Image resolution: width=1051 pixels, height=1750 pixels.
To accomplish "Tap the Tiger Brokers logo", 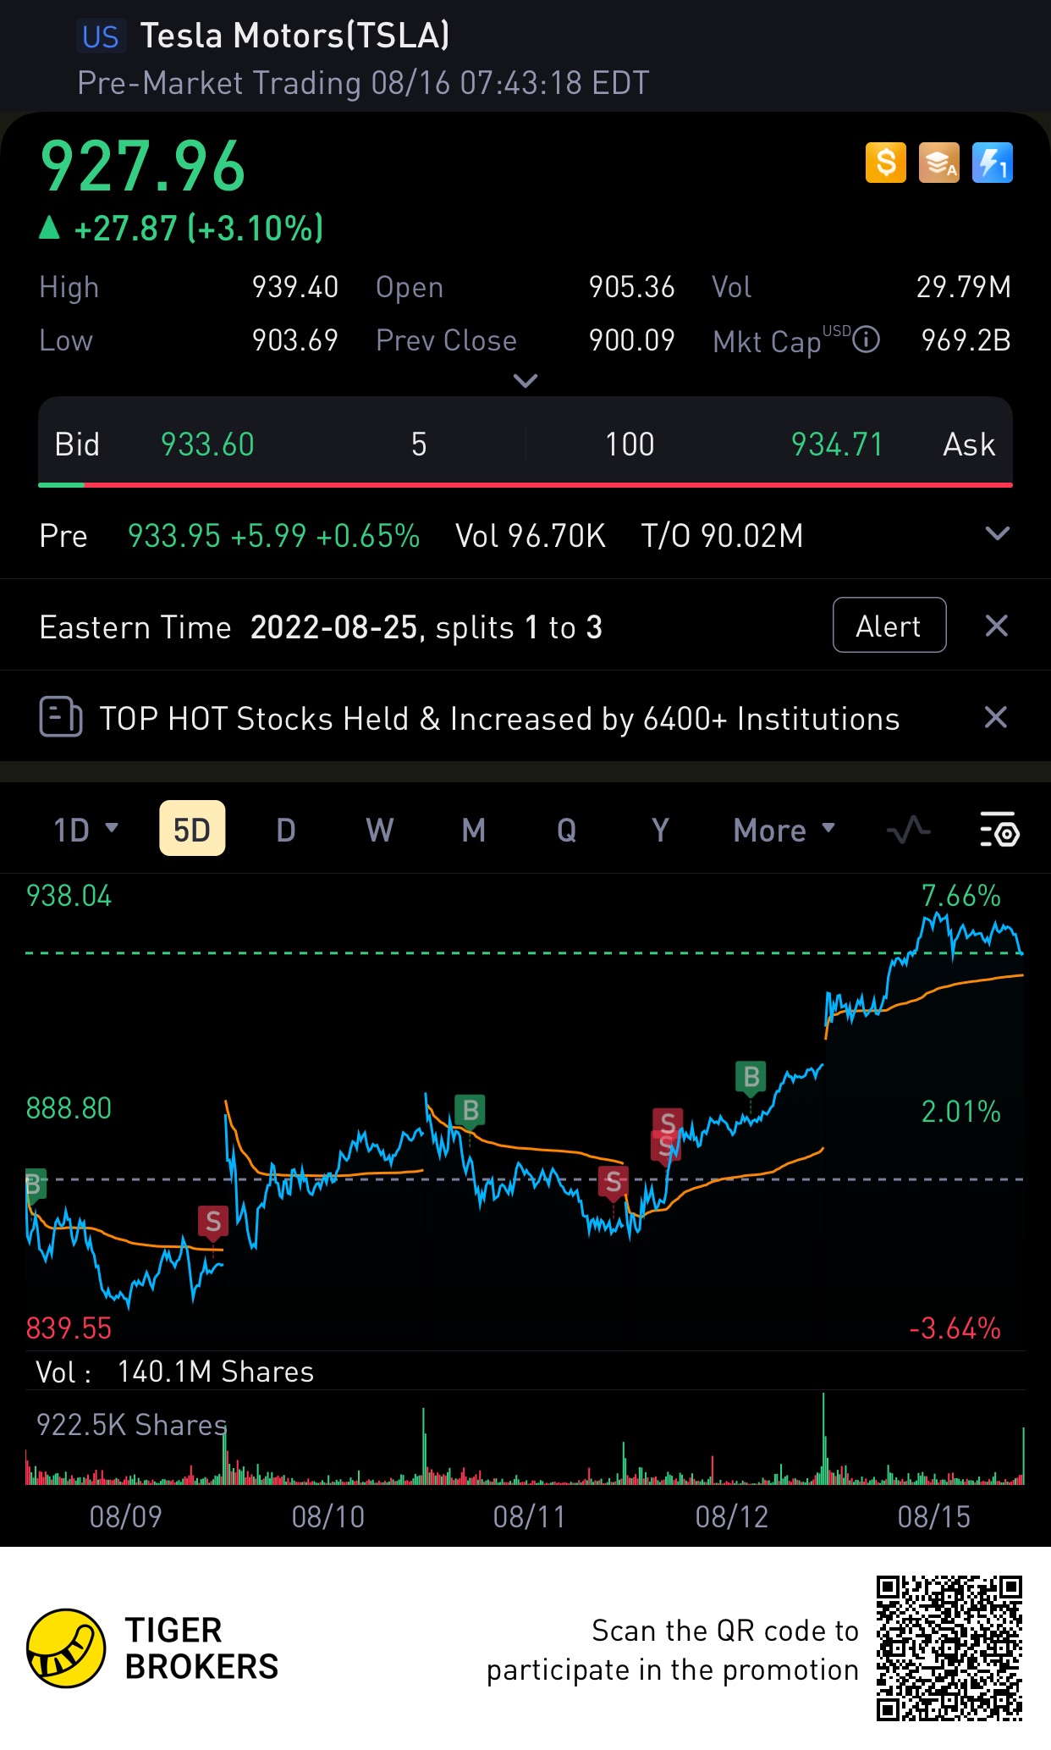I will coord(152,1648).
